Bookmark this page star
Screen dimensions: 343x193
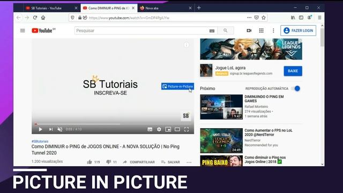click(264, 18)
